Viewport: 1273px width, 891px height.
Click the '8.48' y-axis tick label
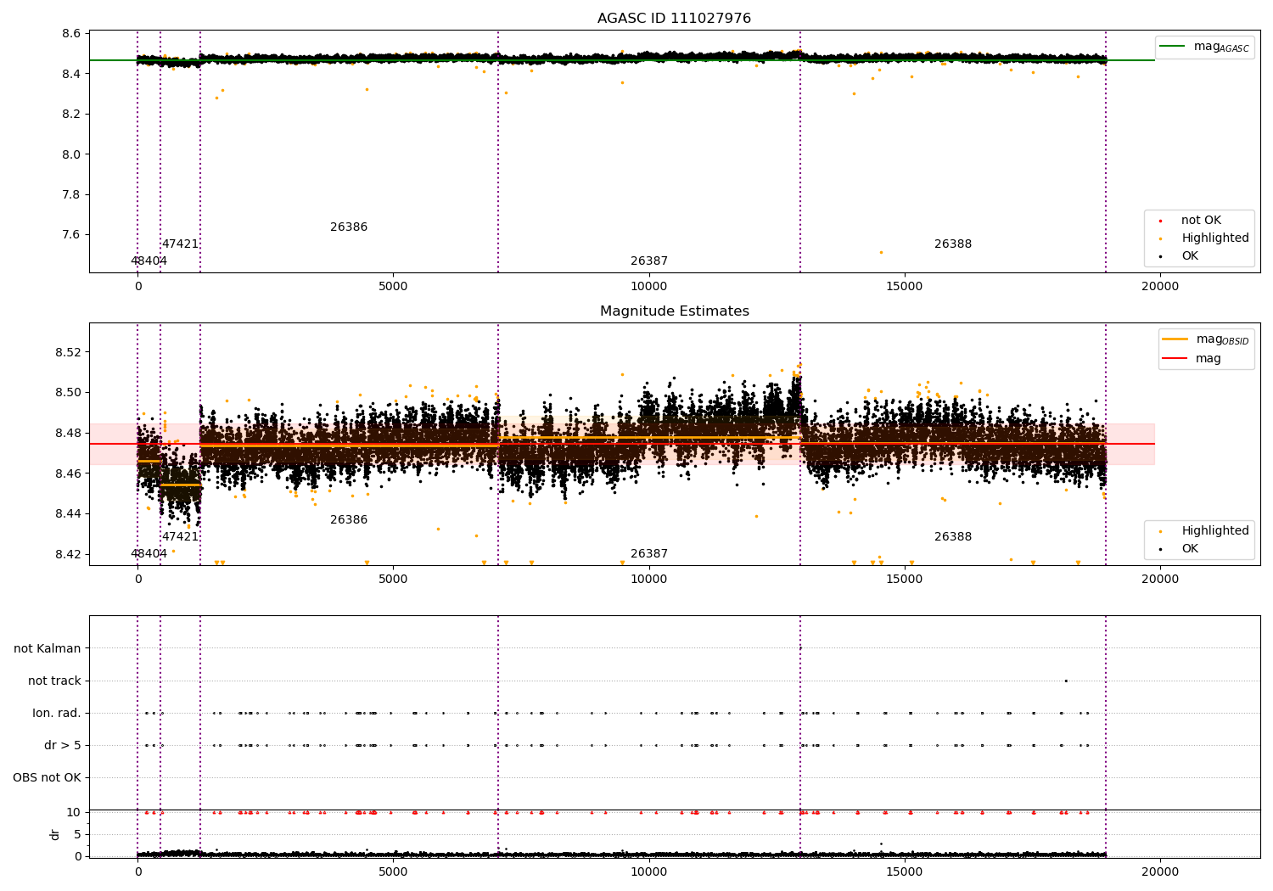pos(68,434)
